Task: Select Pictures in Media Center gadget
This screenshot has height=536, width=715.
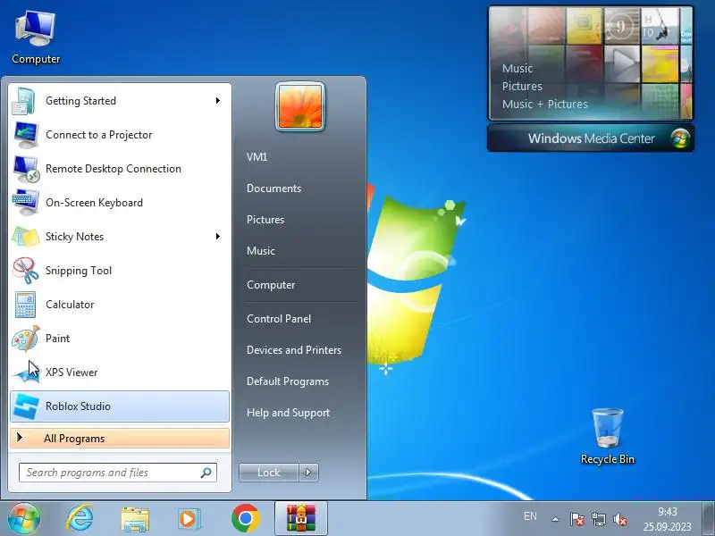Action: point(522,86)
